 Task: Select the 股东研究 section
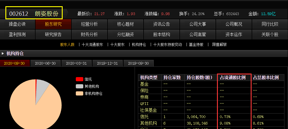point(53,24)
